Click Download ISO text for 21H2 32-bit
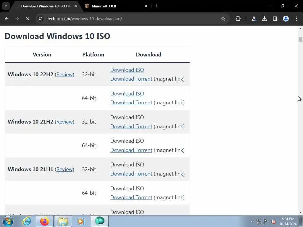Screen dimensions: 303x227 pos(127,117)
